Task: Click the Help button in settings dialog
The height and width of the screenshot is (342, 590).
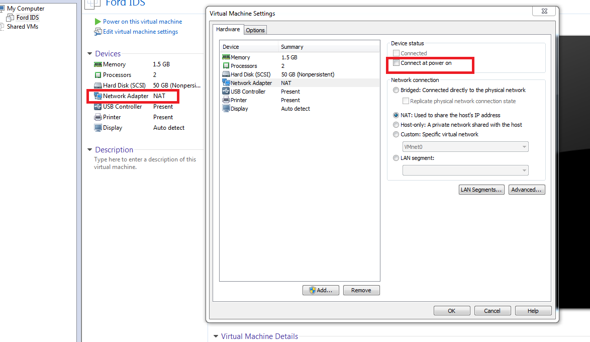Action: (533, 311)
